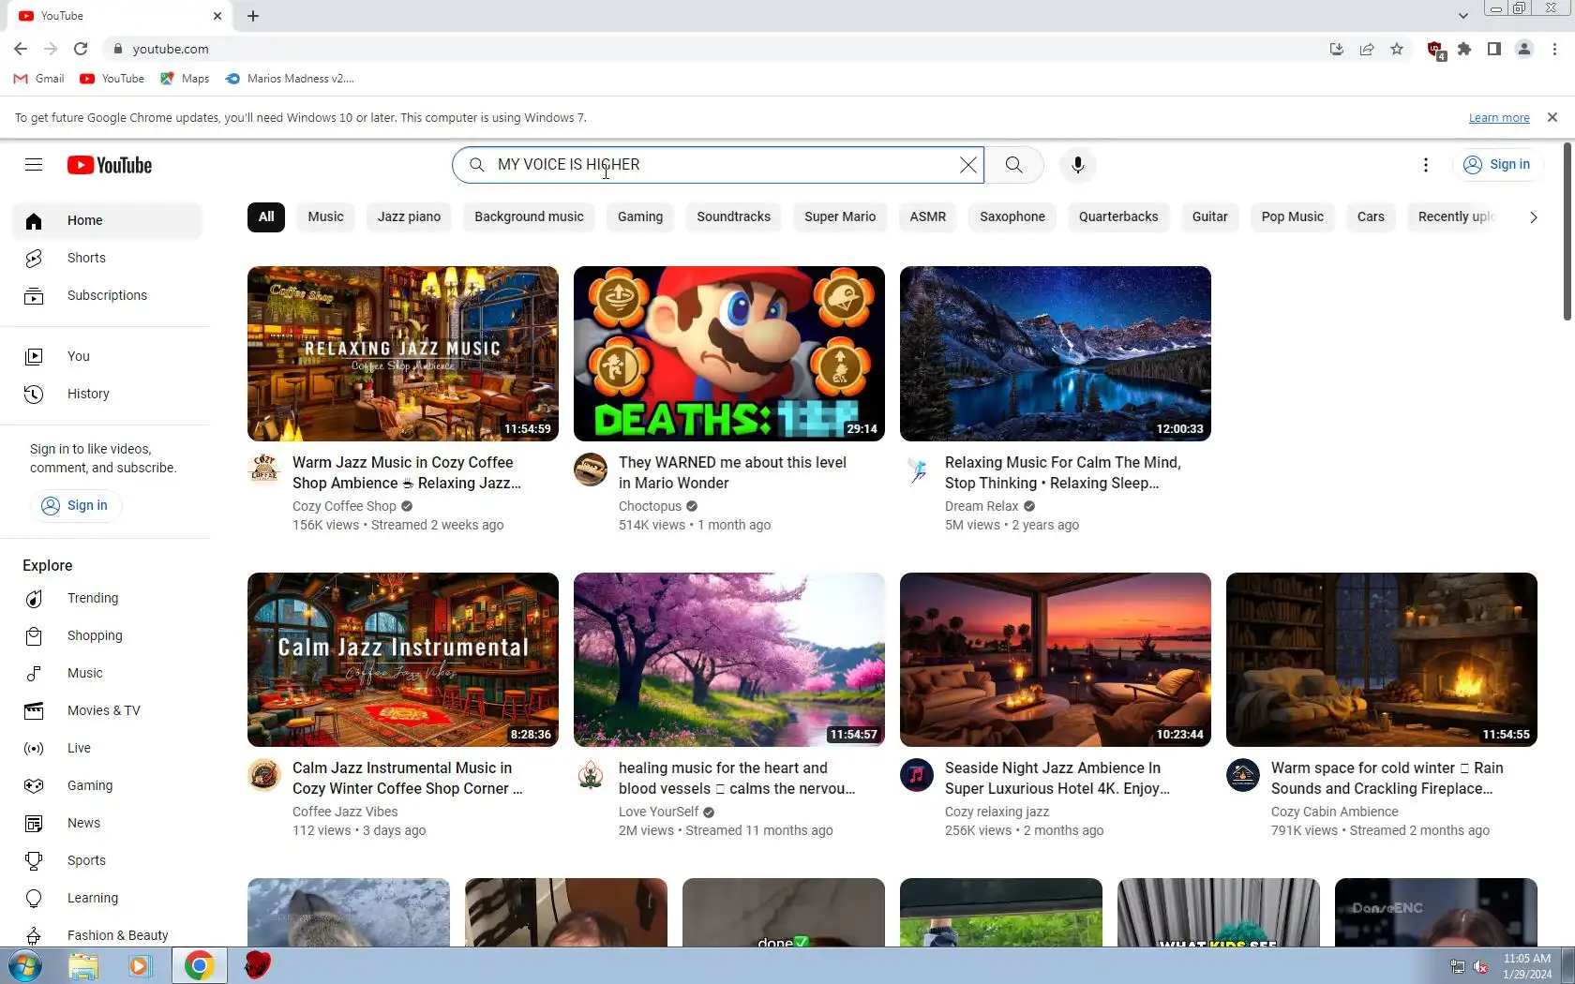Open the Maps bookmark
The height and width of the screenshot is (984, 1575).
click(x=185, y=79)
